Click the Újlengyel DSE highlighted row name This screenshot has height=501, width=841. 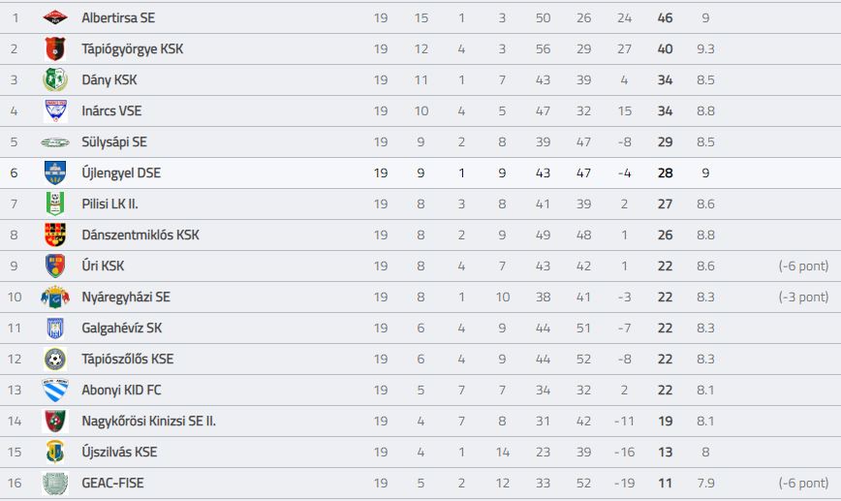(121, 172)
